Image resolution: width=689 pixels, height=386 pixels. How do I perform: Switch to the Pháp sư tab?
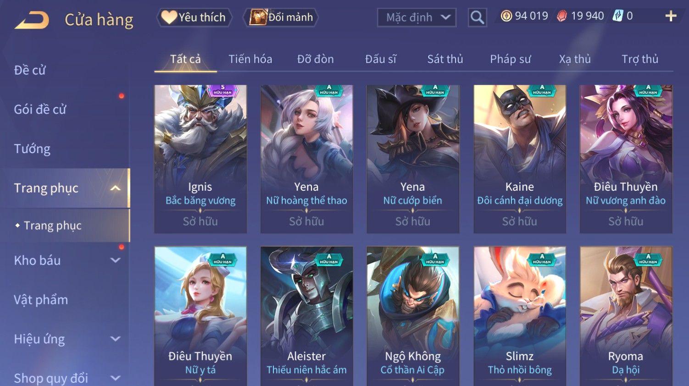pyautogui.click(x=510, y=59)
